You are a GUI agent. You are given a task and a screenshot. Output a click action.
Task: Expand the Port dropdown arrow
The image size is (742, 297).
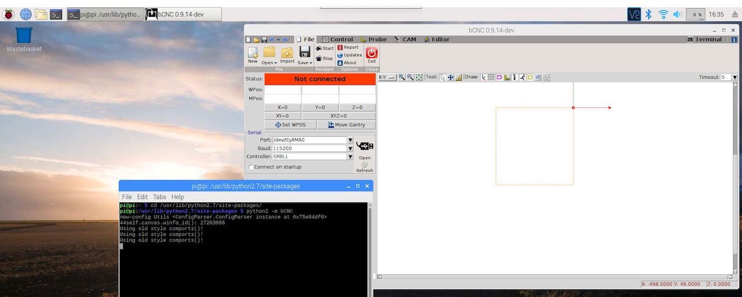(x=350, y=140)
